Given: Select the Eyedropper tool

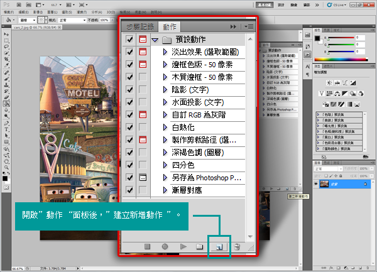Looking at the screenshot, I should 6,65.
